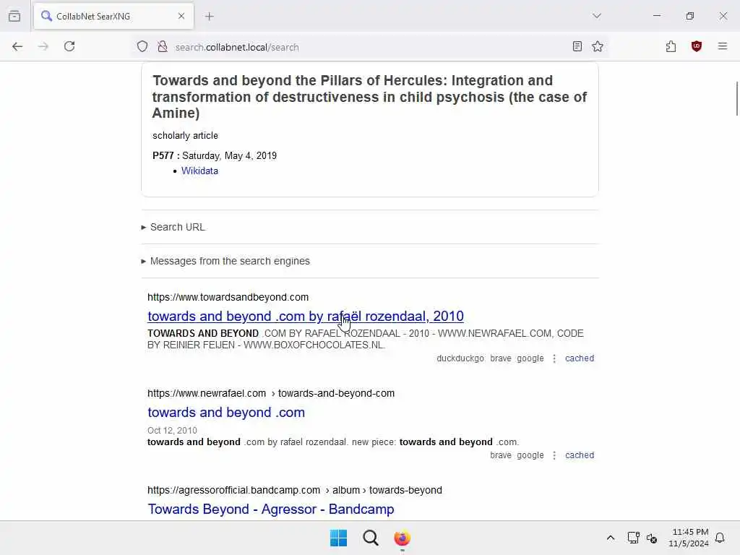Reload the current page
This screenshot has width=740, height=555.
click(x=69, y=46)
